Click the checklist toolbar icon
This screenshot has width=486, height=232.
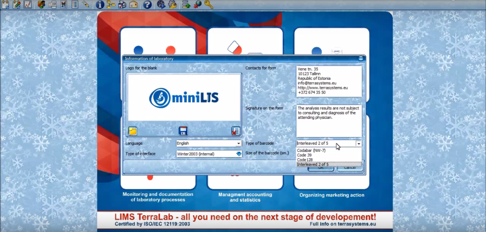click(x=74, y=5)
